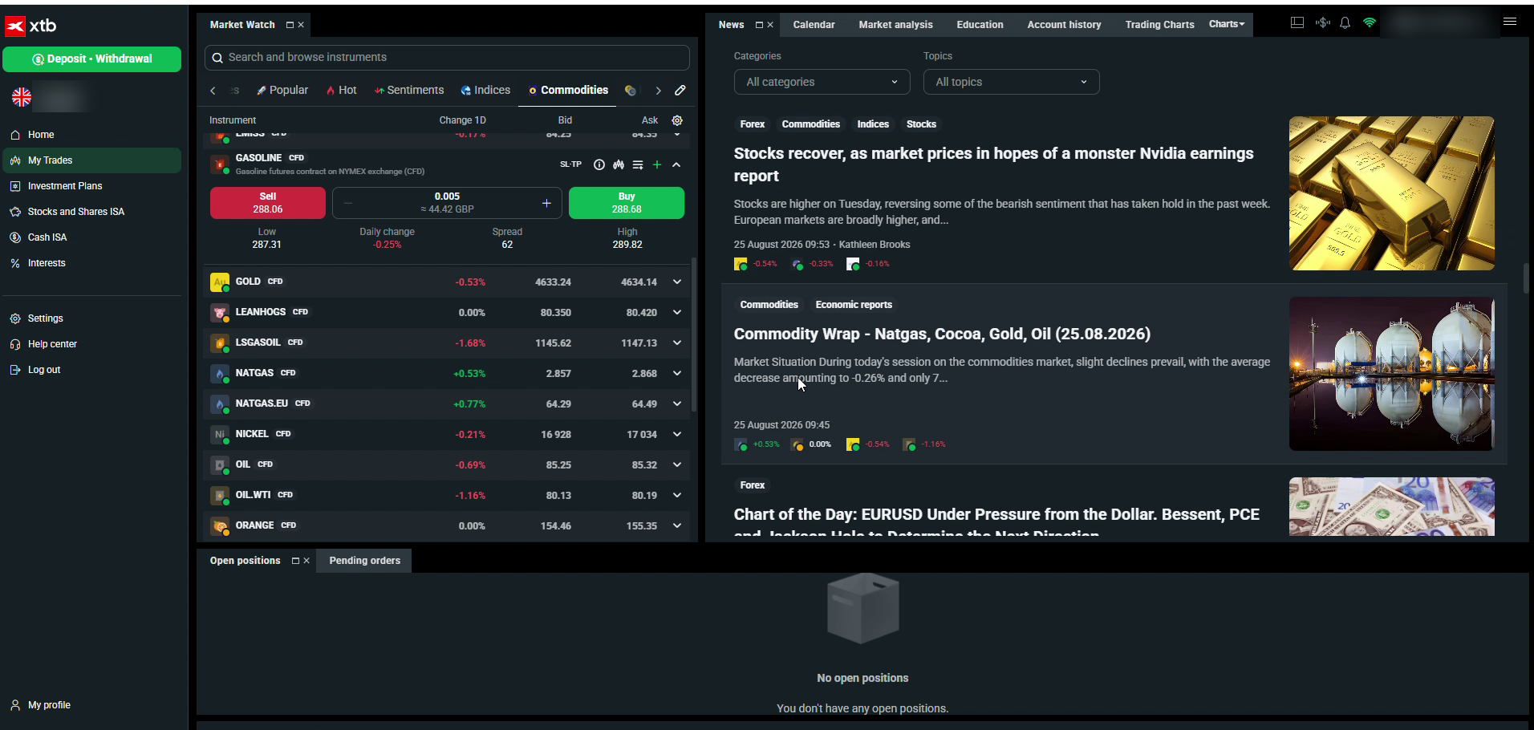The width and height of the screenshot is (1534, 730).
Task: Expand the LSGASOIL row
Action: point(676,343)
